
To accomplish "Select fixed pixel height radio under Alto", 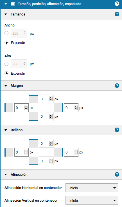I will (x=6, y=64).
